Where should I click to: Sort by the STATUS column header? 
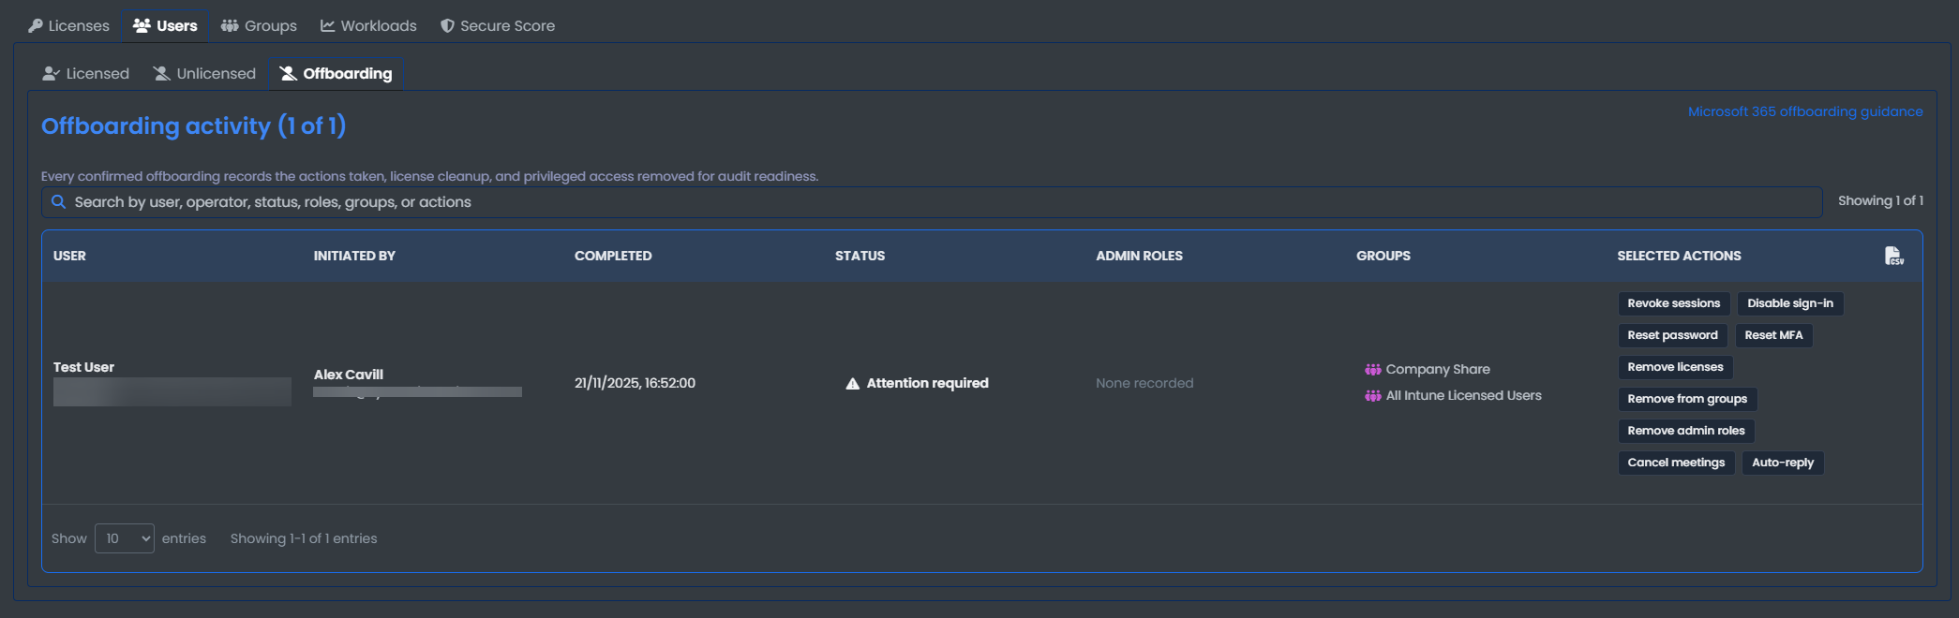point(860,256)
